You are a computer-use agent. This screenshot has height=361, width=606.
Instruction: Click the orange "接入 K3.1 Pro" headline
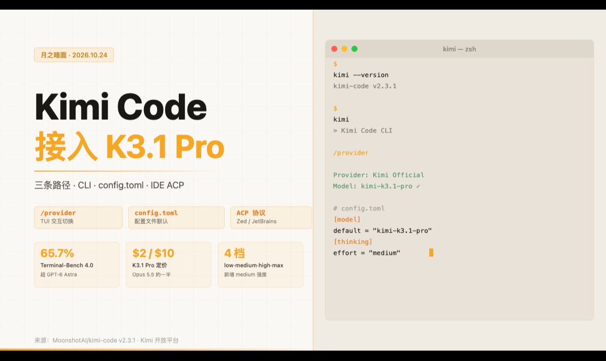click(129, 147)
